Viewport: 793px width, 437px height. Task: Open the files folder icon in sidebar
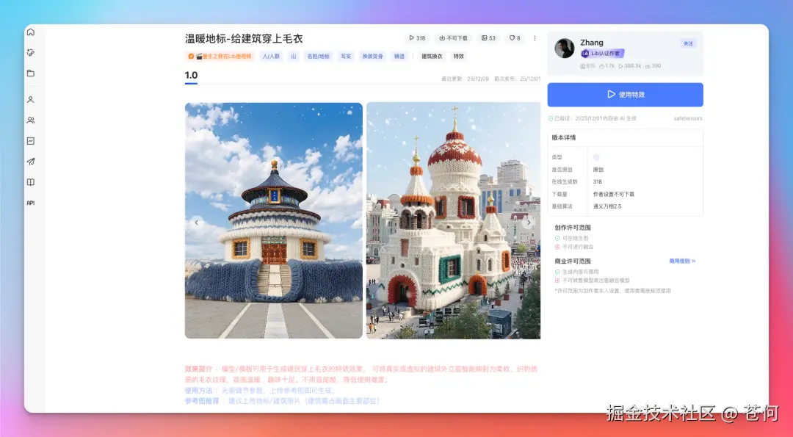click(30, 73)
